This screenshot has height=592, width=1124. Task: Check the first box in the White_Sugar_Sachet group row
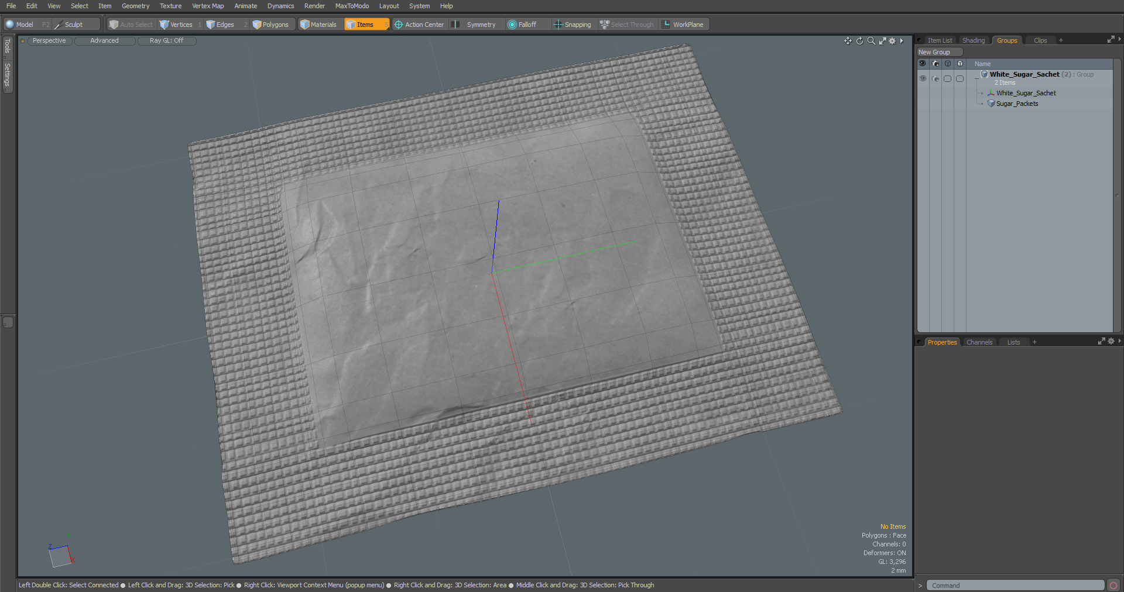coord(947,78)
